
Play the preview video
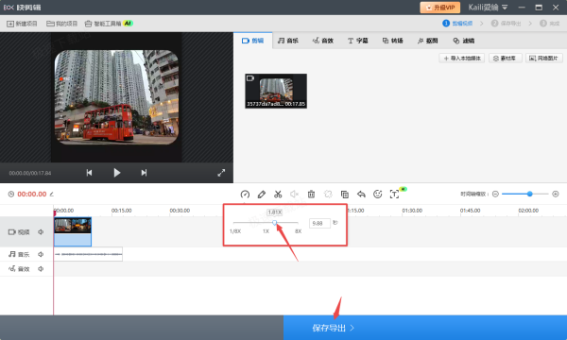tap(117, 173)
